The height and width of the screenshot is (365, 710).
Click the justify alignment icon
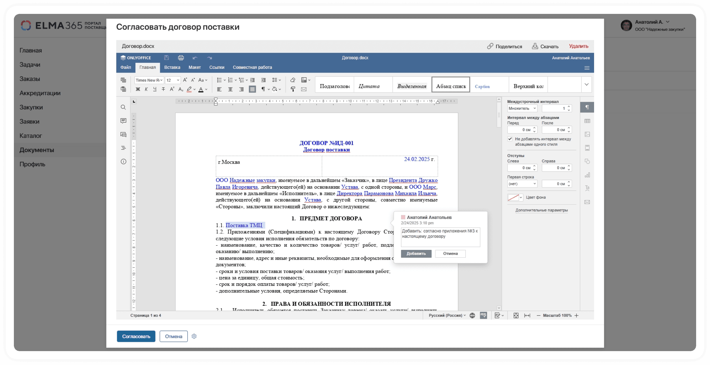(252, 89)
